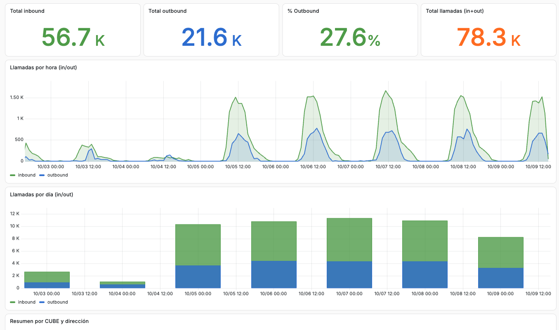Click the blue outbound segment of 10/05 daily bar
The width and height of the screenshot is (559, 330).
point(198,277)
